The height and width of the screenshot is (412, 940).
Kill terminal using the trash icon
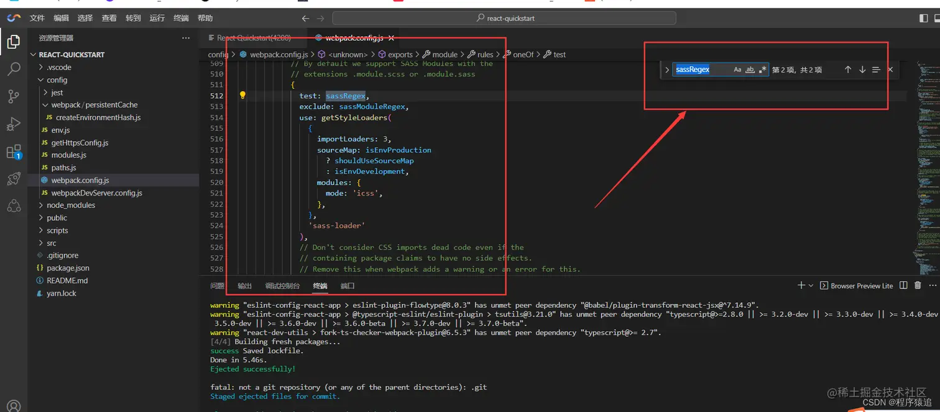point(918,285)
